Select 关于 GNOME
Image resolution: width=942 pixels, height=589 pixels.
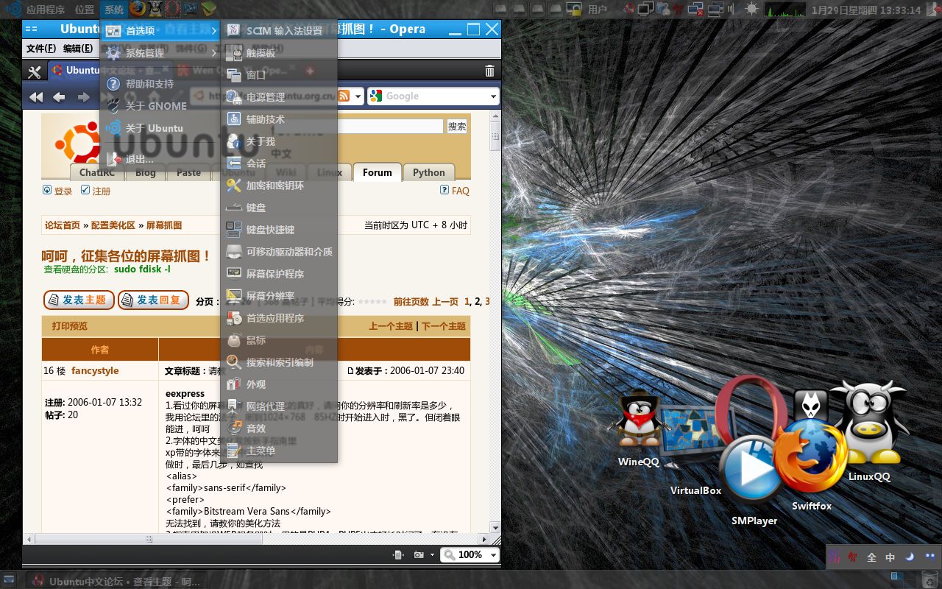click(160, 106)
